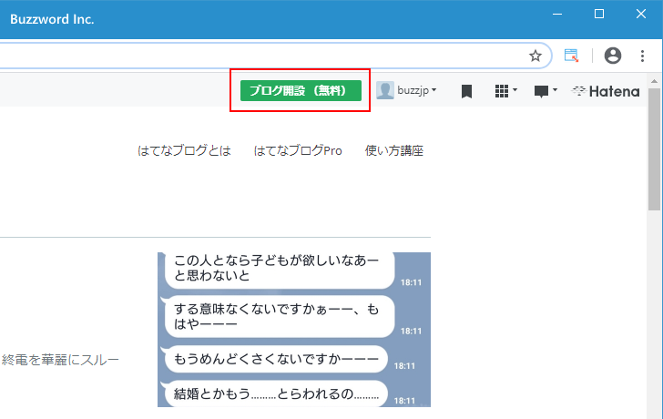Open the Chrome three-dot menu
This screenshot has height=419, width=663.
coord(642,56)
